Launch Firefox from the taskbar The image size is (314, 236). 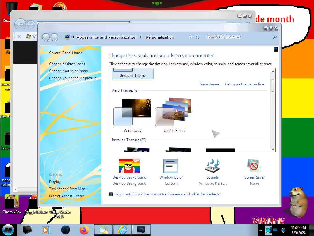click(x=84, y=230)
